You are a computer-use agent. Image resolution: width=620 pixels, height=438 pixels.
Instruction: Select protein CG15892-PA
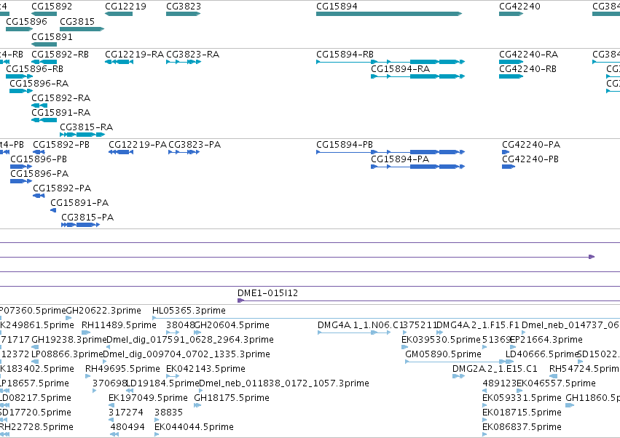click(x=62, y=188)
